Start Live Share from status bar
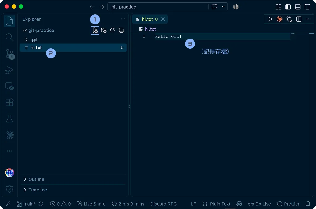Image resolution: width=316 pixels, height=209 pixels. (91, 204)
